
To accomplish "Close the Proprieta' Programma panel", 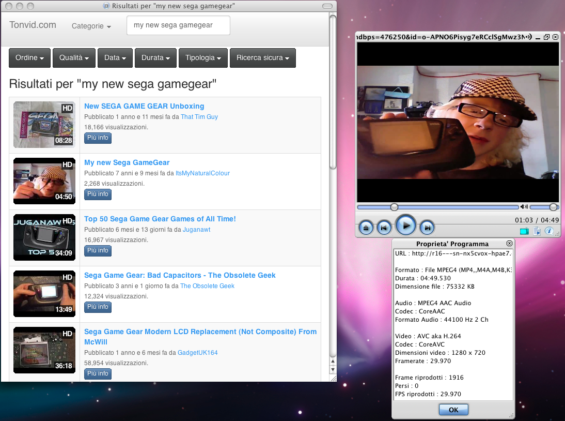I will [x=509, y=244].
